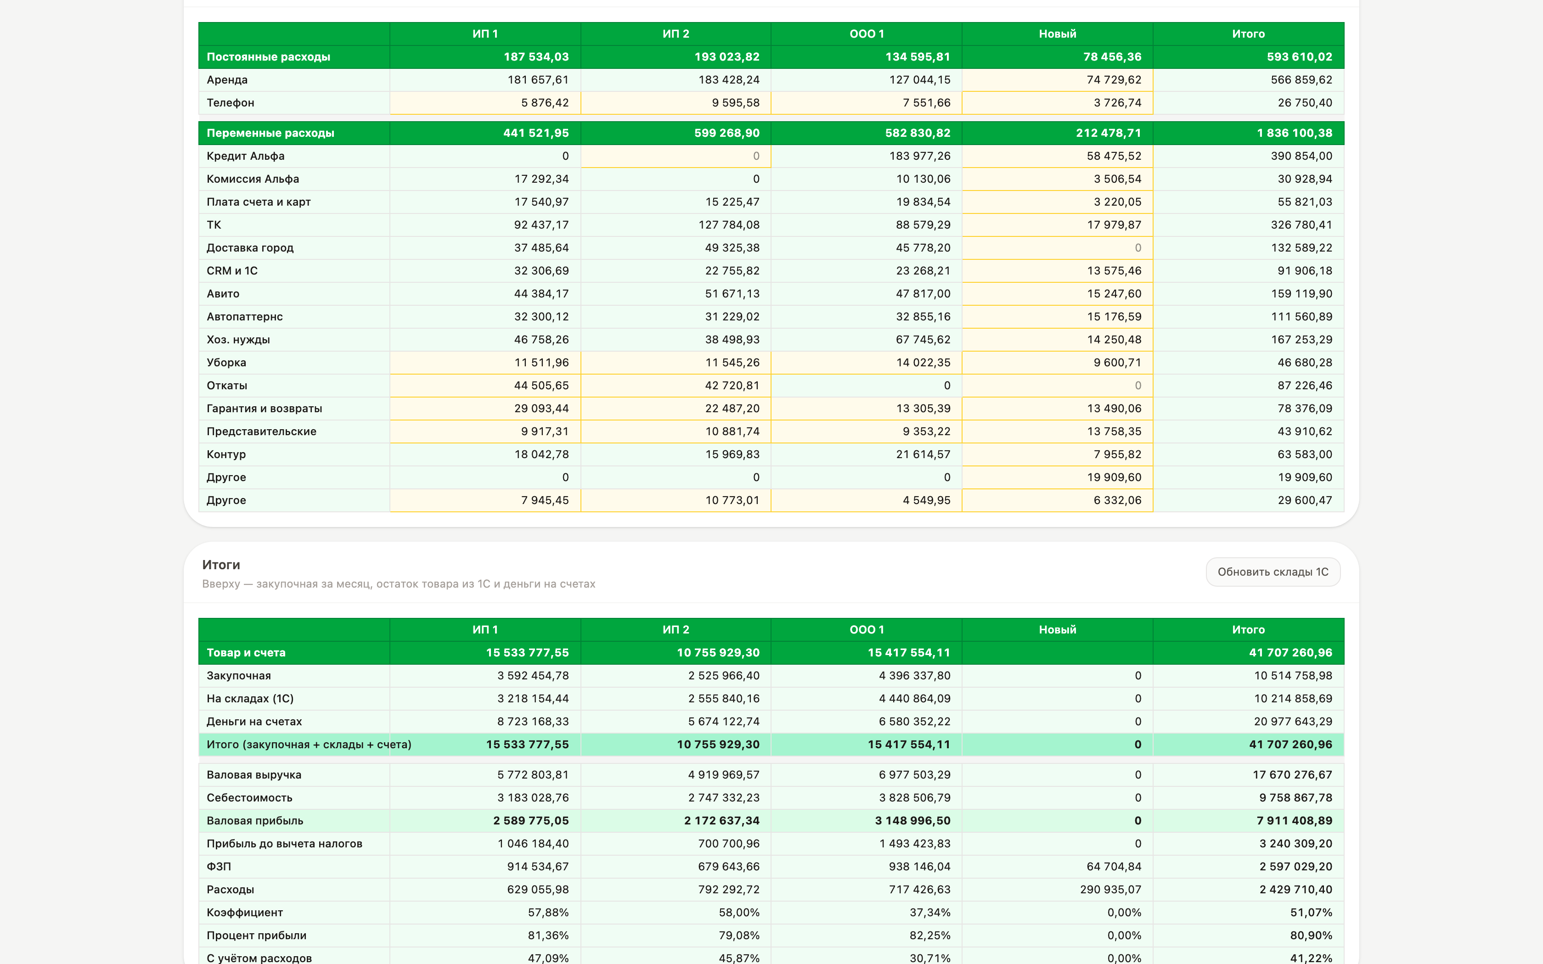Screen dimensions: 1543x964
Task: Edit Гарантия и возвраты value 13 305,39
Action: (867, 409)
